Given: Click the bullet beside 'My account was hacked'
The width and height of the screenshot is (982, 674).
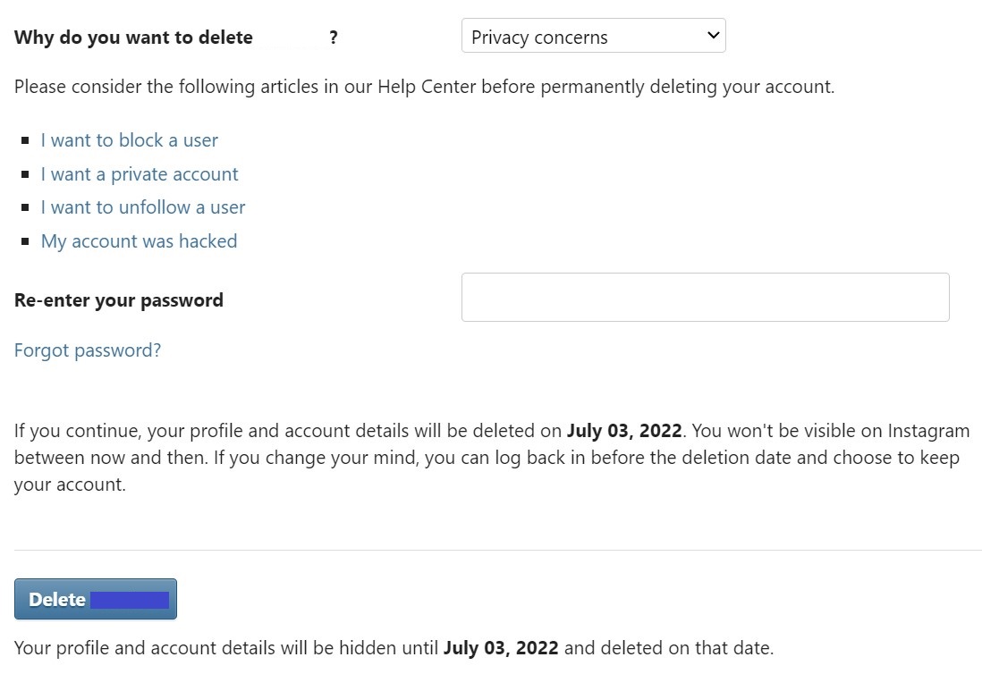Looking at the screenshot, I should [x=25, y=241].
